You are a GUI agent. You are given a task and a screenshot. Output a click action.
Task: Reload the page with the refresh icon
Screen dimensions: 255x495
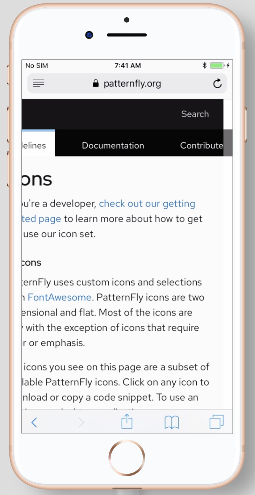[x=217, y=83]
